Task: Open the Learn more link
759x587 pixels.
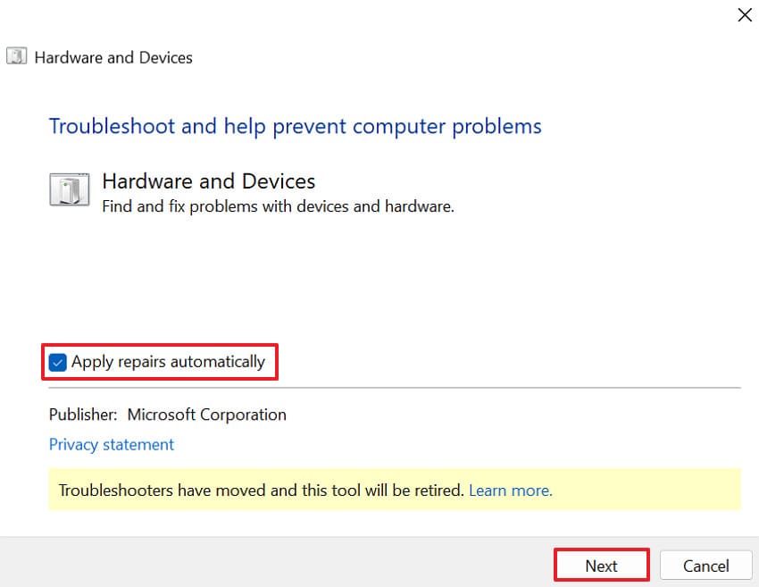Action: pyautogui.click(x=510, y=490)
